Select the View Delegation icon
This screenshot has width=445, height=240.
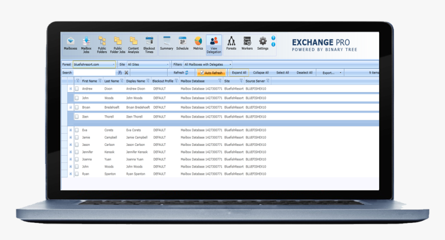tap(214, 45)
